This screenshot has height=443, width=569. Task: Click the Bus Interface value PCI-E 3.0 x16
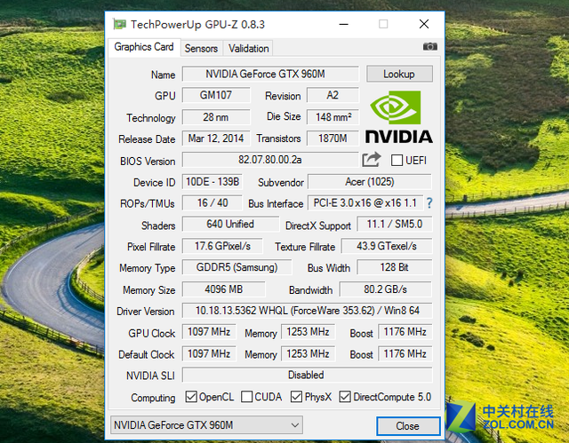[x=365, y=202]
